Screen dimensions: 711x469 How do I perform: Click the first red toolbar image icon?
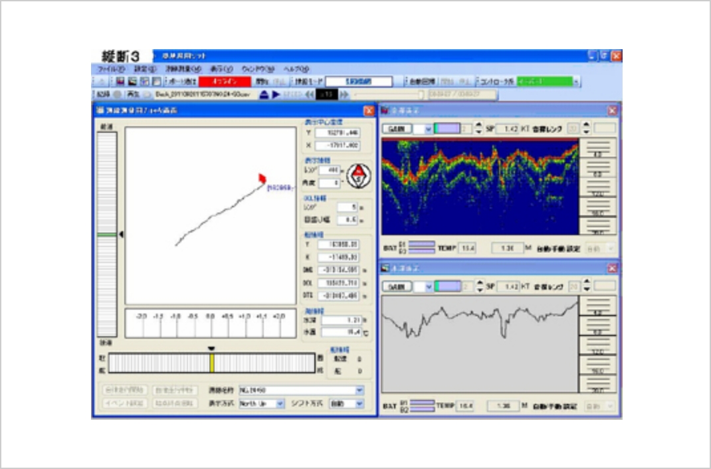click(x=120, y=81)
